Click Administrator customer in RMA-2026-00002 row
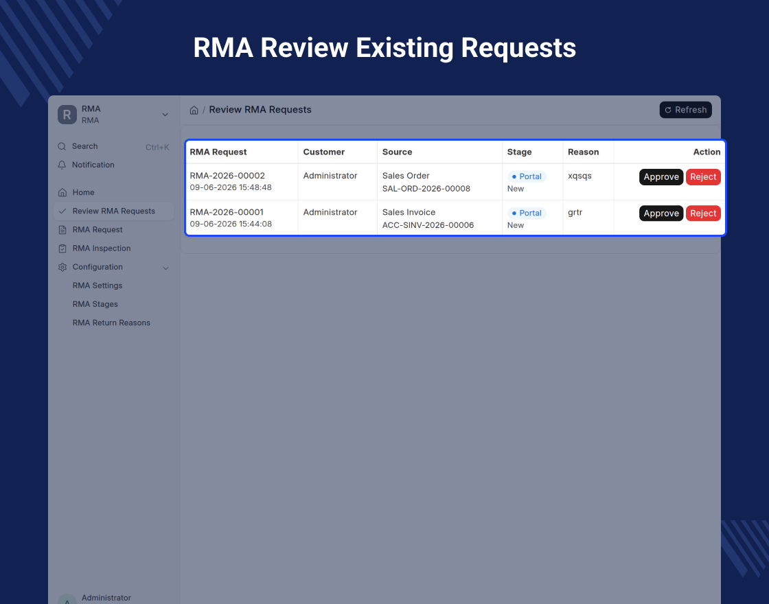Image resolution: width=769 pixels, height=604 pixels. click(x=330, y=176)
